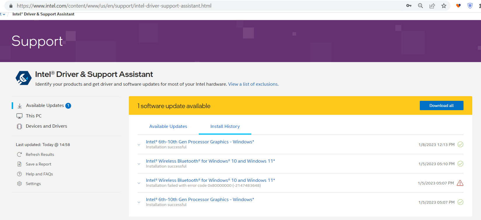Click the blue shield icon in browser toolbar
This screenshot has width=481, height=220.
[470, 6]
